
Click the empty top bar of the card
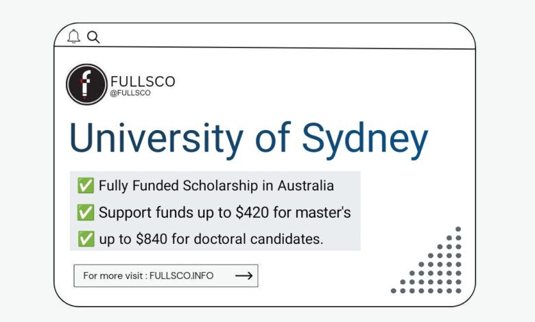(287, 36)
